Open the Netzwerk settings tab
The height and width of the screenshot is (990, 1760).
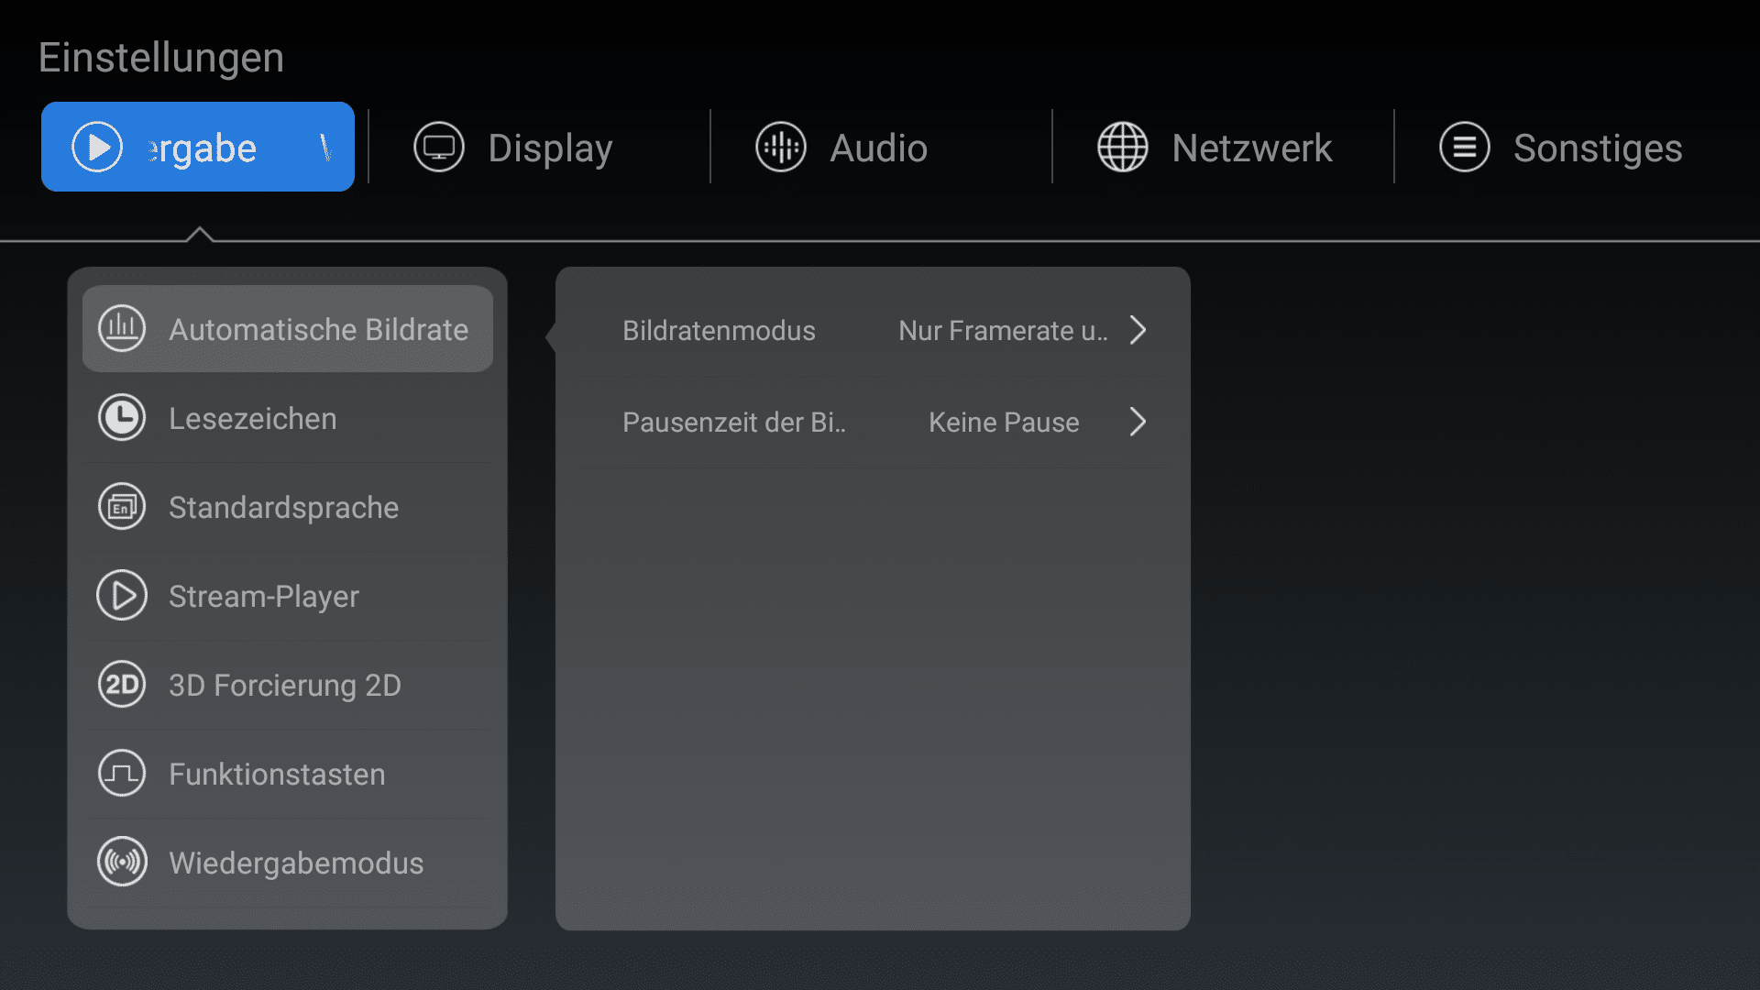click(1251, 148)
